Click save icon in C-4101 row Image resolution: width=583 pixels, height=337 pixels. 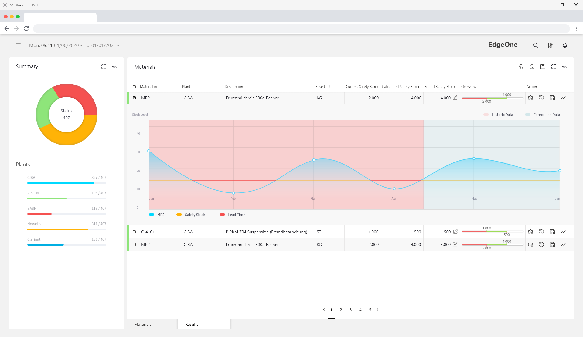pos(552,232)
